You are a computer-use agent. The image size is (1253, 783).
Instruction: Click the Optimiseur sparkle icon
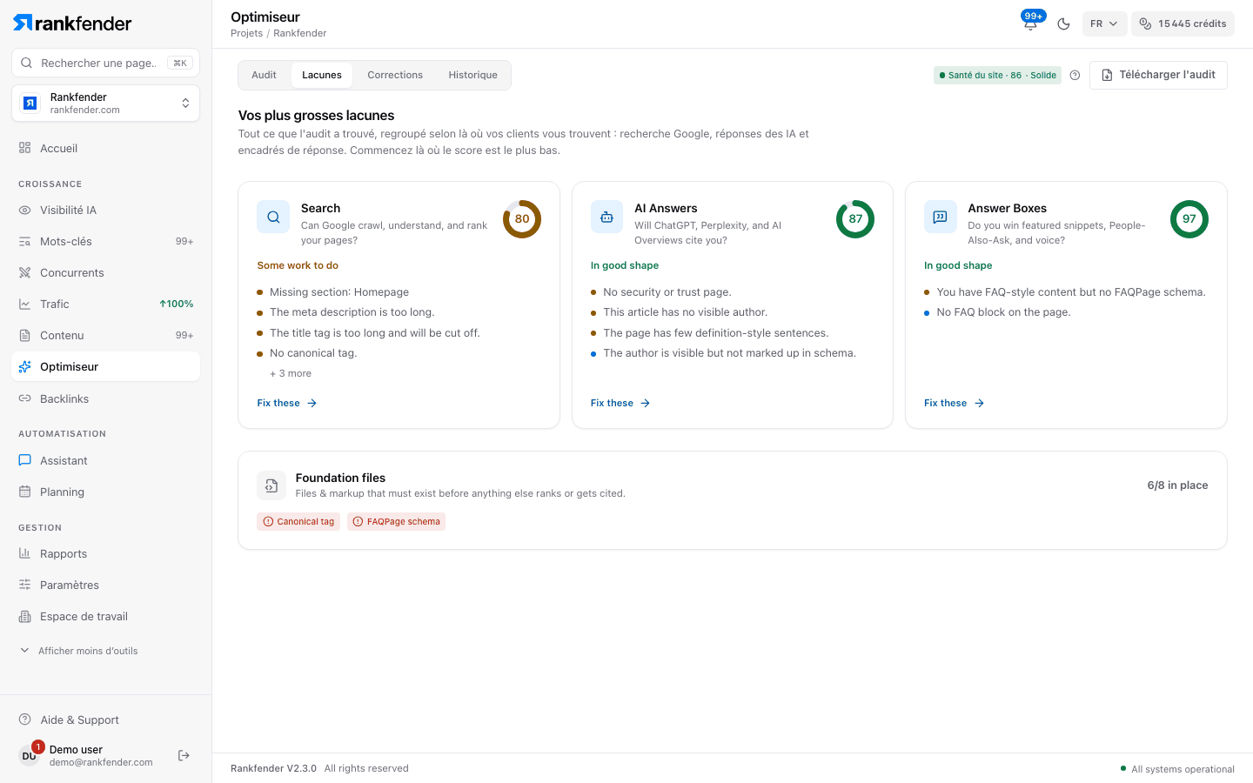(25, 366)
